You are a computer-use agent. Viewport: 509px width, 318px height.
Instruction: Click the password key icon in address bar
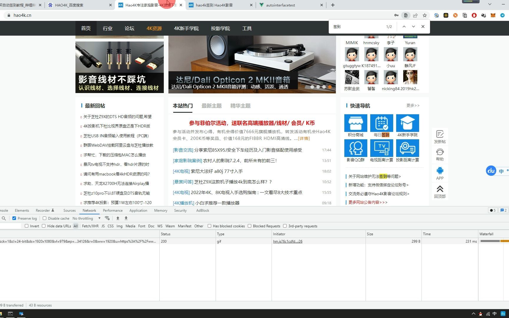point(396,15)
